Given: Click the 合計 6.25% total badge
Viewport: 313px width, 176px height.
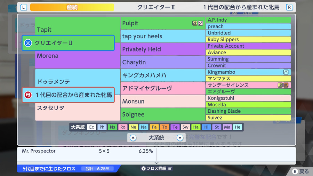Looking at the screenshot, I should point(97,169).
